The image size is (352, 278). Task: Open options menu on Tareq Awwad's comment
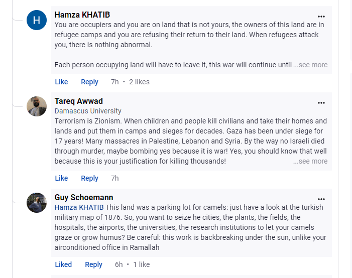(x=321, y=103)
